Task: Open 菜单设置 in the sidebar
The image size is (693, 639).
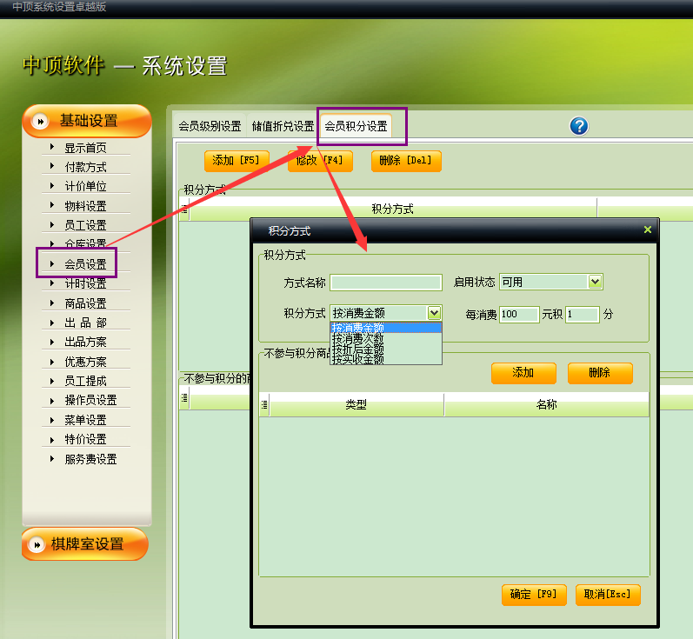Action: [86, 420]
